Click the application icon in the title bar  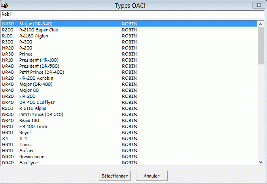click(4, 5)
